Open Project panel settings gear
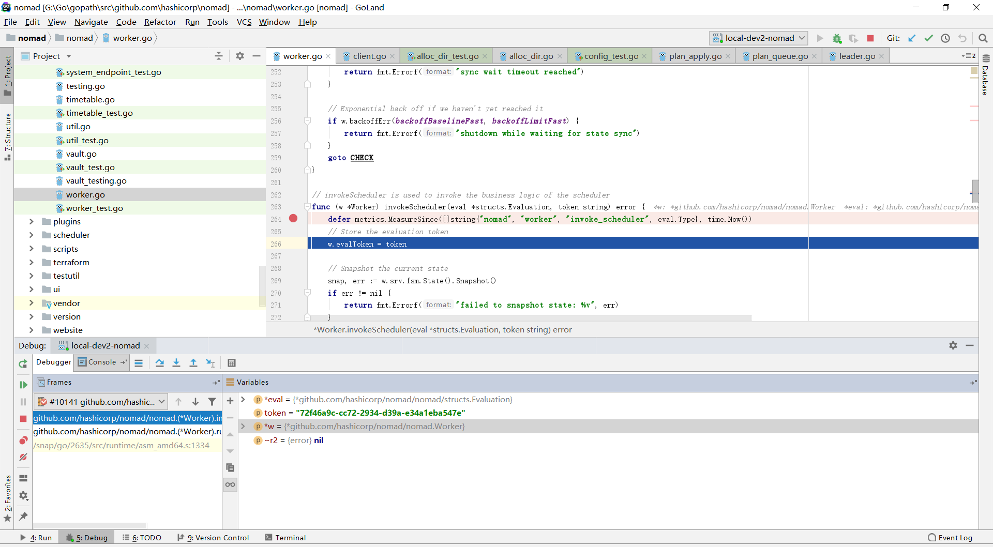Viewport: 993px width, 547px height. [240, 56]
